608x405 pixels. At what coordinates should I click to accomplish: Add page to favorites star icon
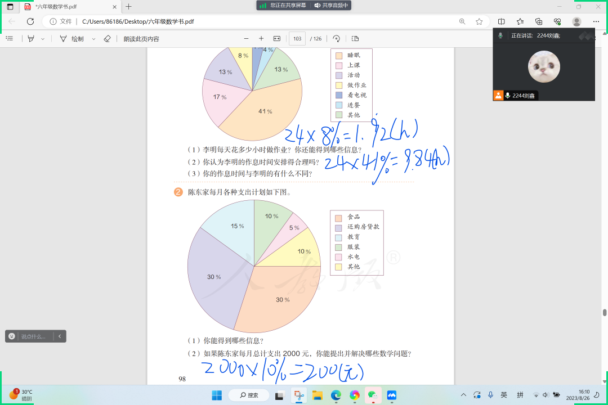(479, 21)
